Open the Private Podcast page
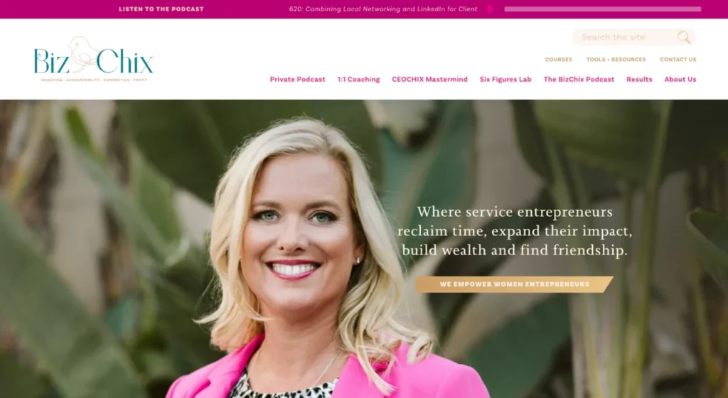728x398 pixels. click(x=297, y=80)
